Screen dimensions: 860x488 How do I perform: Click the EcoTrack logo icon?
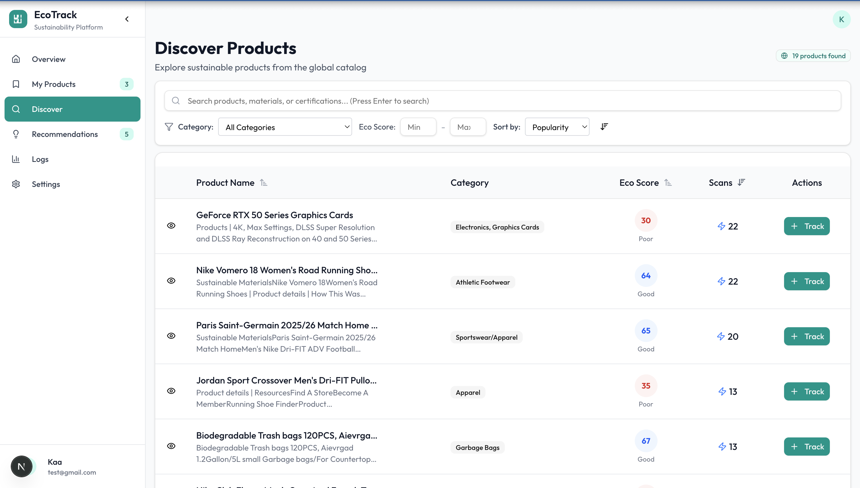18,19
